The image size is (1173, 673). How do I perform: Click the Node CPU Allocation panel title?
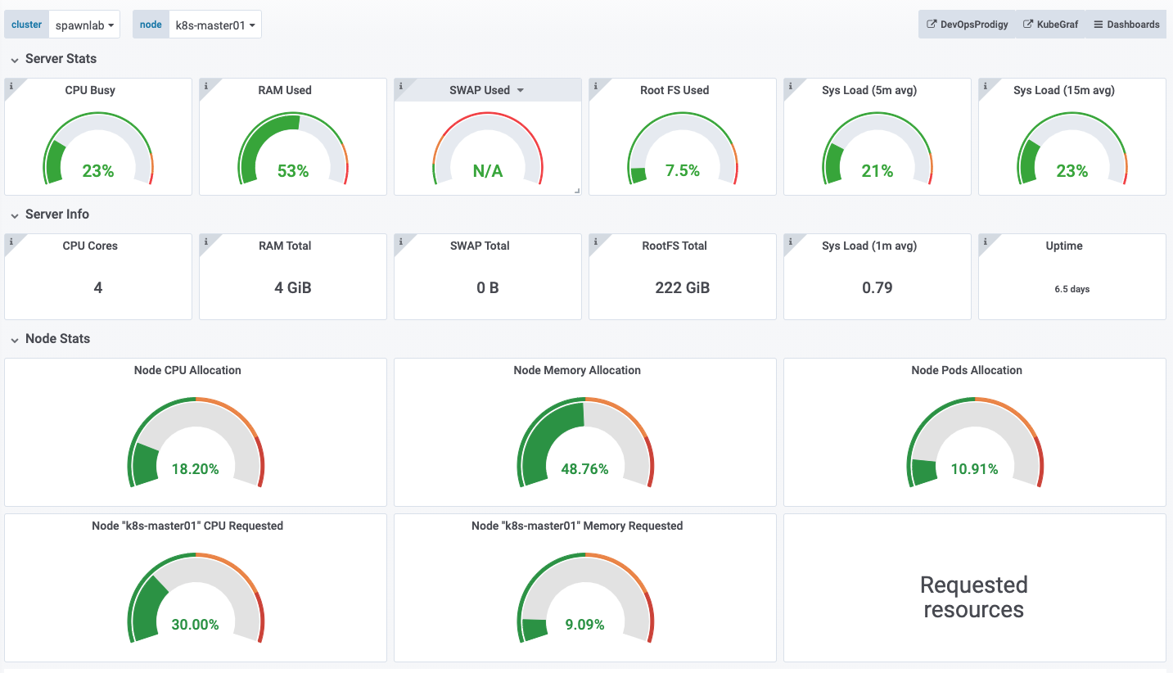point(187,370)
